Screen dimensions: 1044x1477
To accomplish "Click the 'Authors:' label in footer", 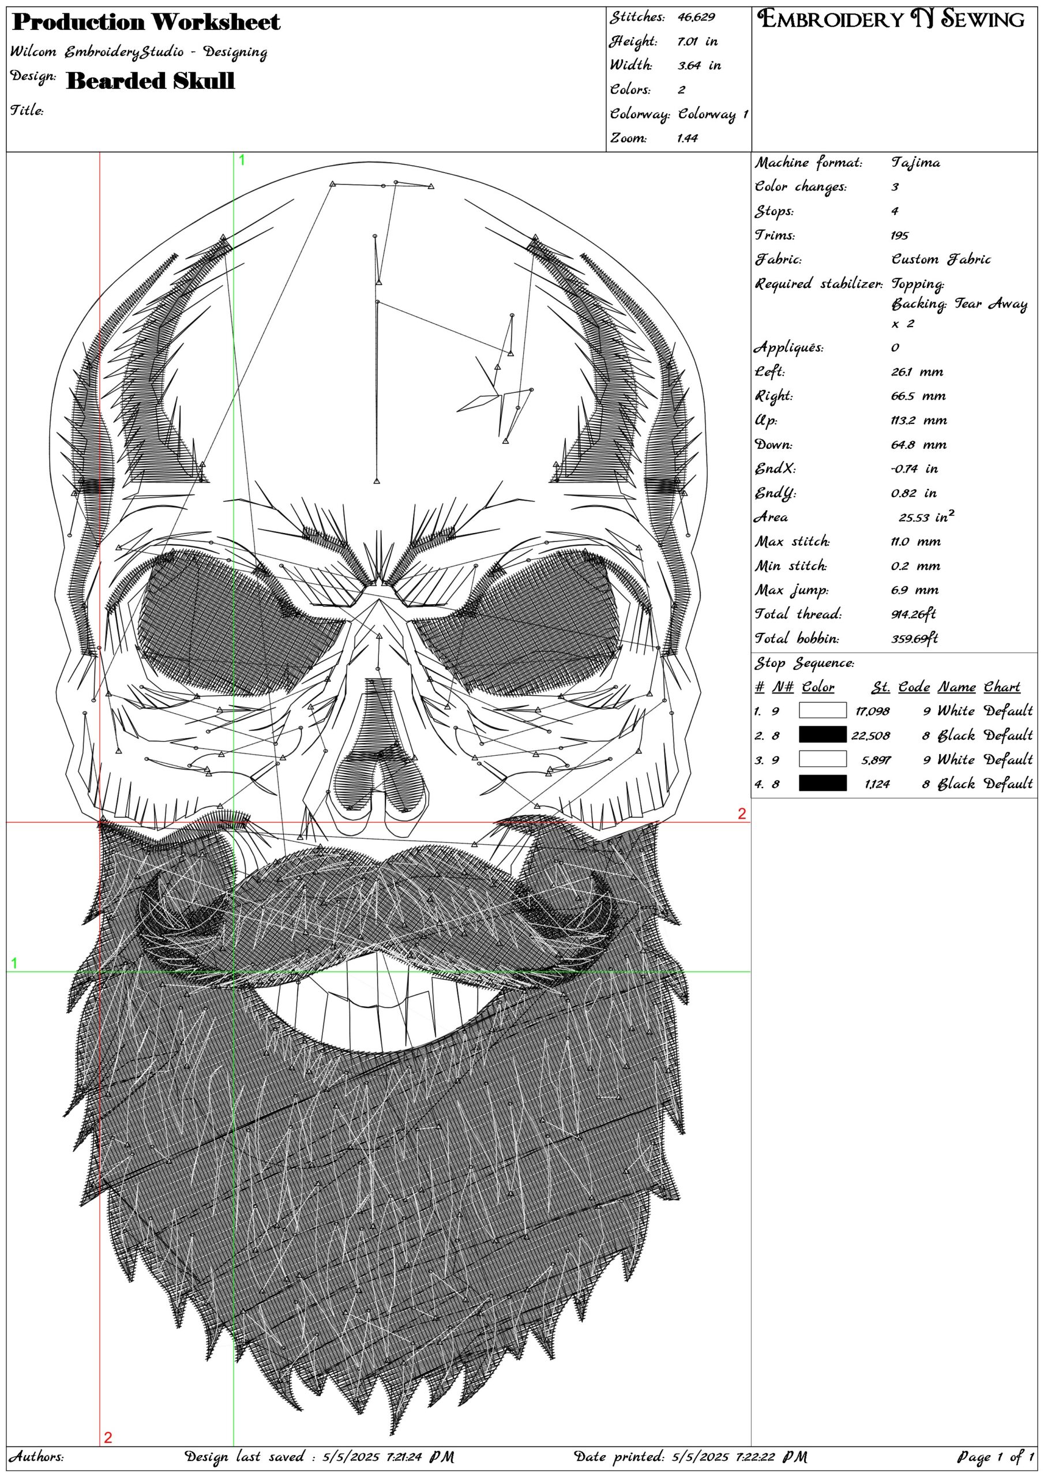I will tap(36, 1456).
